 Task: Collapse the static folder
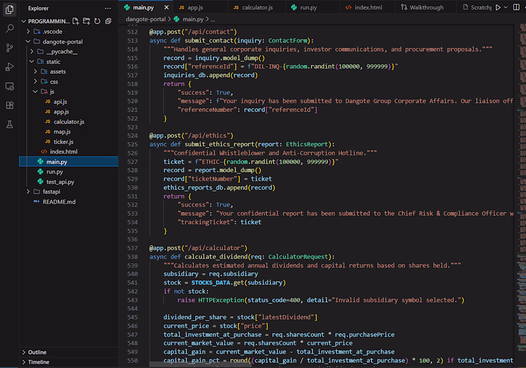point(32,62)
